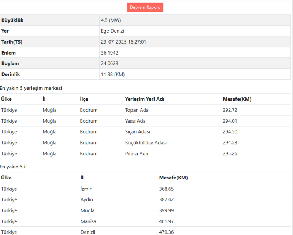293x235 pixels.
Task: Click the Ege Denizi location value
Action: coord(111,31)
